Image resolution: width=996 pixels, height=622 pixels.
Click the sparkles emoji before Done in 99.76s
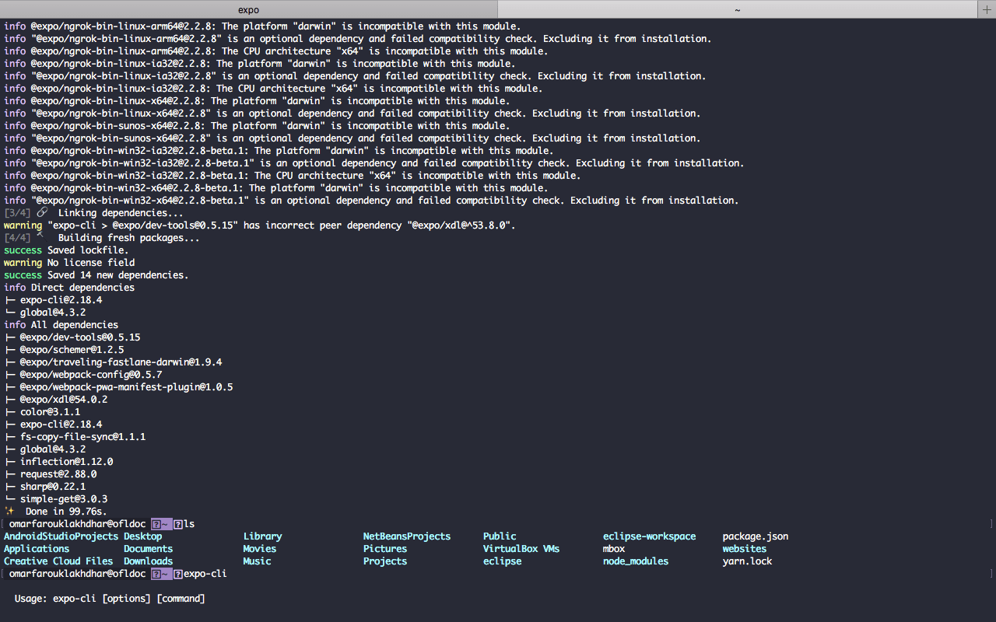pos(9,511)
